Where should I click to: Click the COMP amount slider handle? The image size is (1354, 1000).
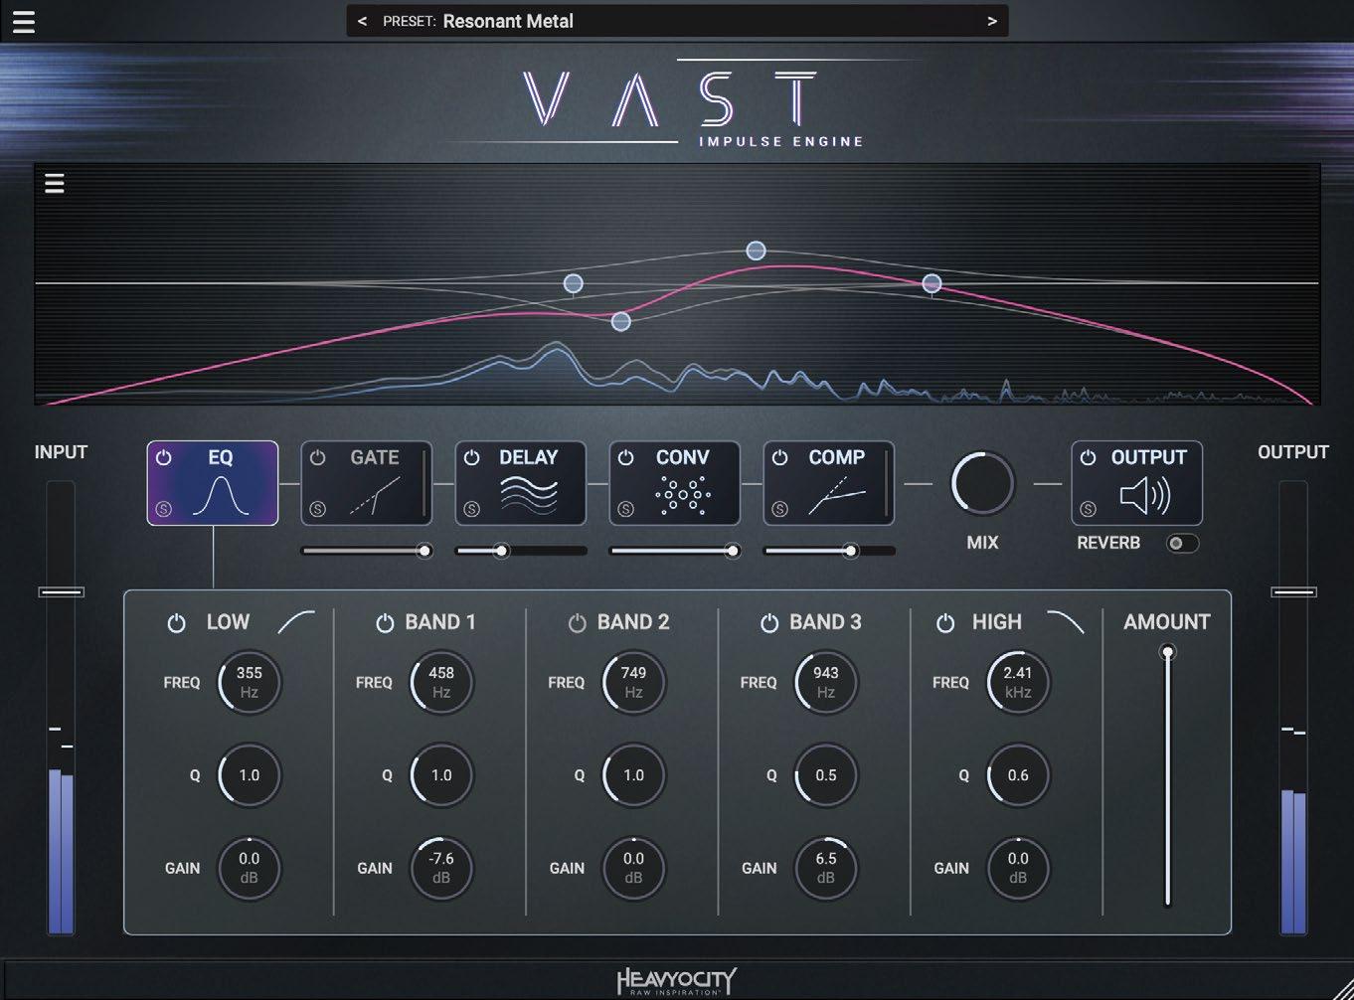[x=850, y=551]
